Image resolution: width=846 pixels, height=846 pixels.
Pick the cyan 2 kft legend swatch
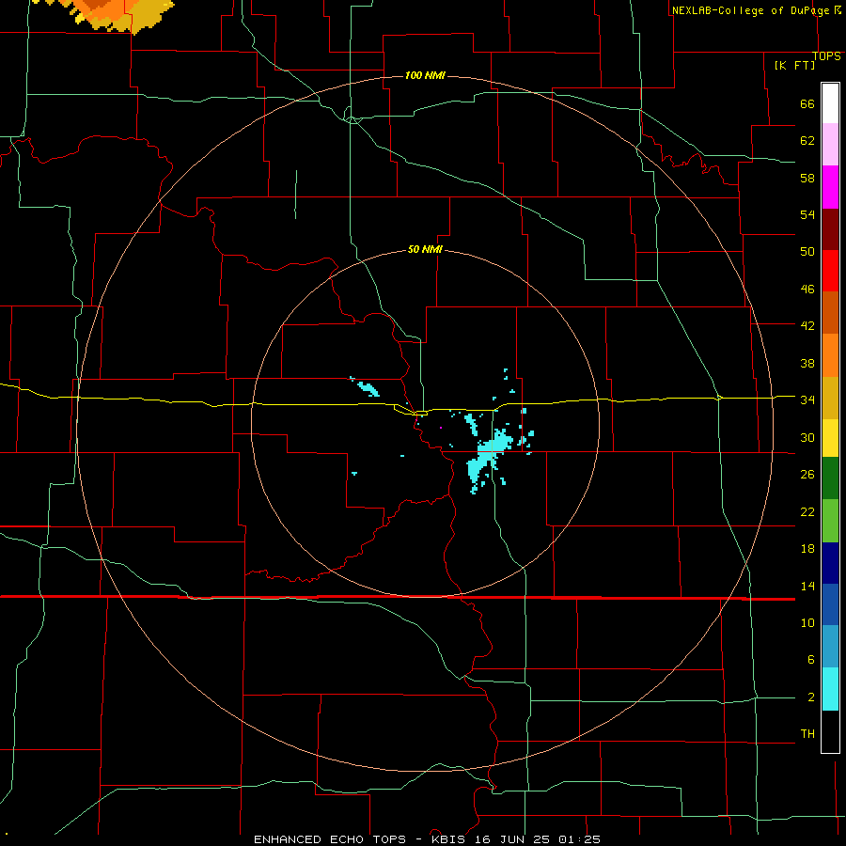(830, 689)
